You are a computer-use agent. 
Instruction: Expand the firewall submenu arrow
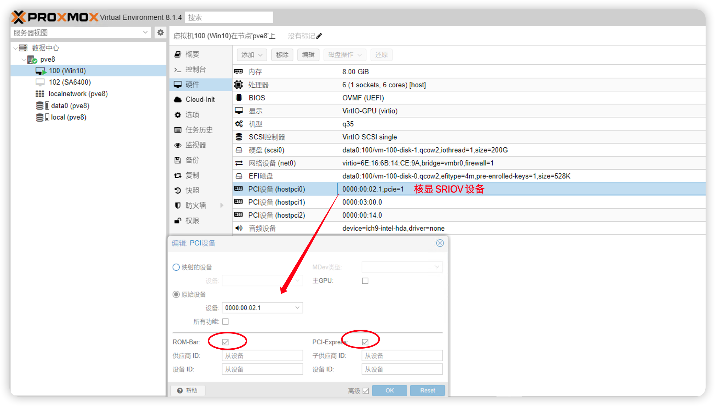coord(222,206)
